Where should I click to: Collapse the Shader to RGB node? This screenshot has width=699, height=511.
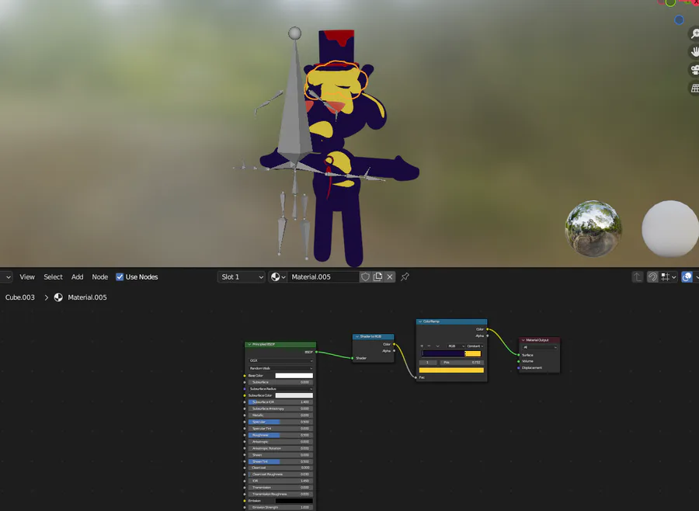coord(357,336)
